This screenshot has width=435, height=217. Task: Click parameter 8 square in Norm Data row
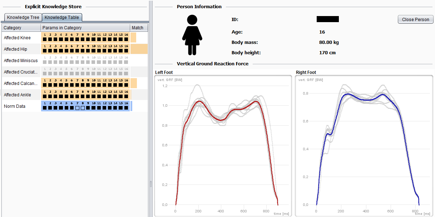(x=83, y=108)
